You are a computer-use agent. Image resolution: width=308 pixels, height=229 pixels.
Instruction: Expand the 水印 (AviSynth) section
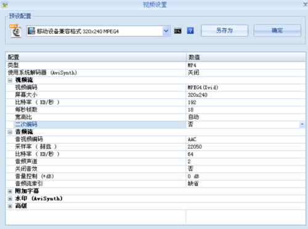click(10, 198)
